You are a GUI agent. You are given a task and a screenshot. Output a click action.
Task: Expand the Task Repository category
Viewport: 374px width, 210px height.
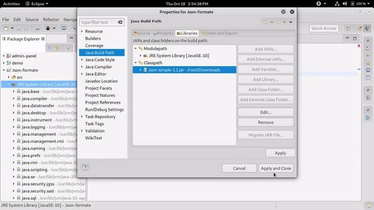pyautogui.click(x=82, y=117)
